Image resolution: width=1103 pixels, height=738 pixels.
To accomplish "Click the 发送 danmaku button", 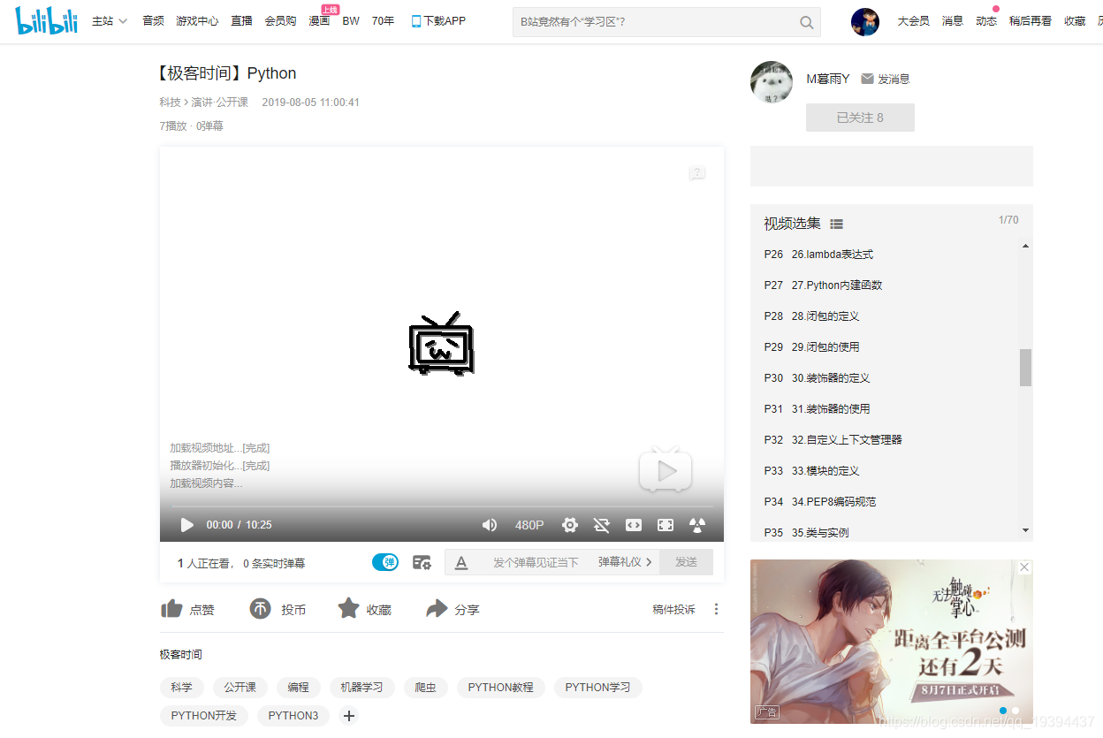I will click(x=686, y=562).
